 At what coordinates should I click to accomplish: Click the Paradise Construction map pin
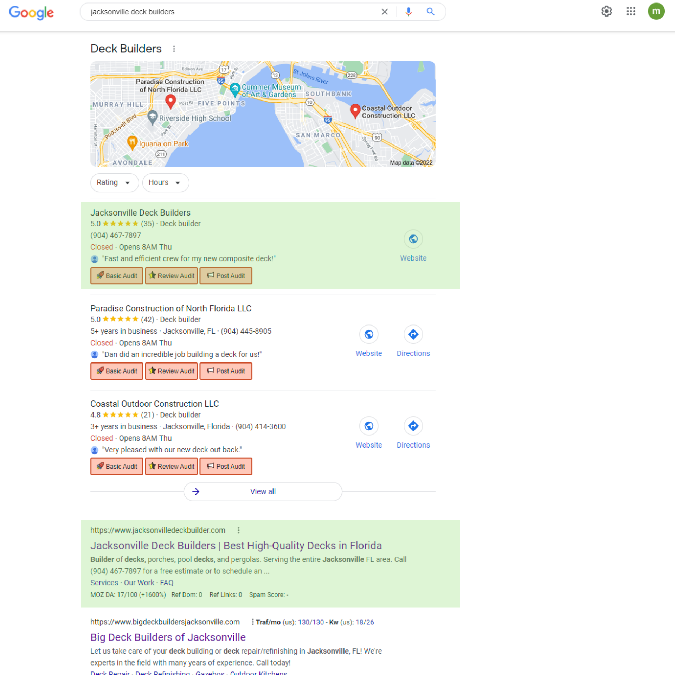pos(171,102)
